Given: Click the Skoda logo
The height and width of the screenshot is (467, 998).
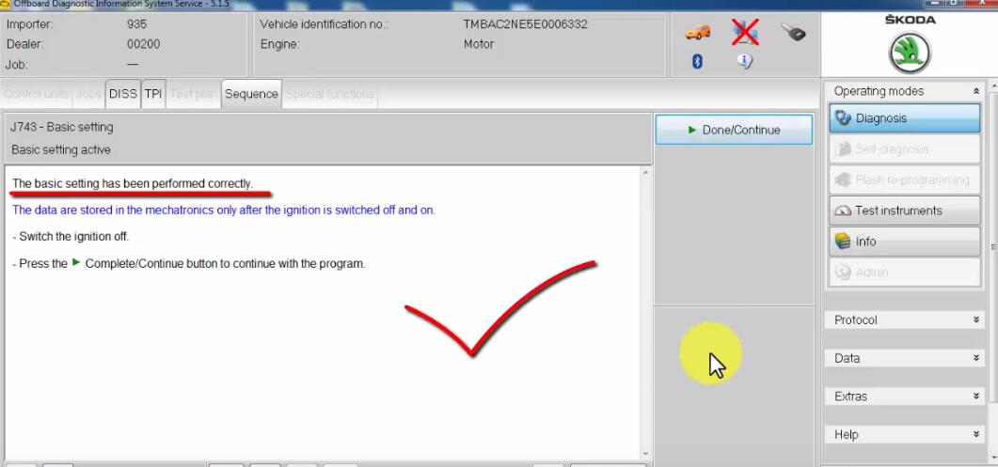Looking at the screenshot, I should coord(910,54).
